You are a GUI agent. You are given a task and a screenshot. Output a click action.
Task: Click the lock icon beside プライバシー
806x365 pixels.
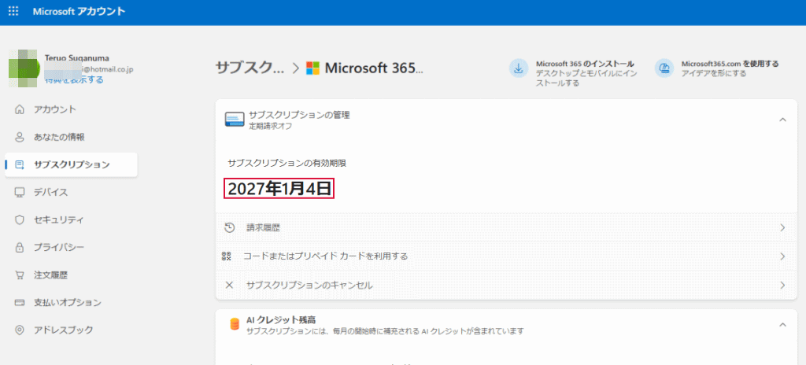[20, 248]
